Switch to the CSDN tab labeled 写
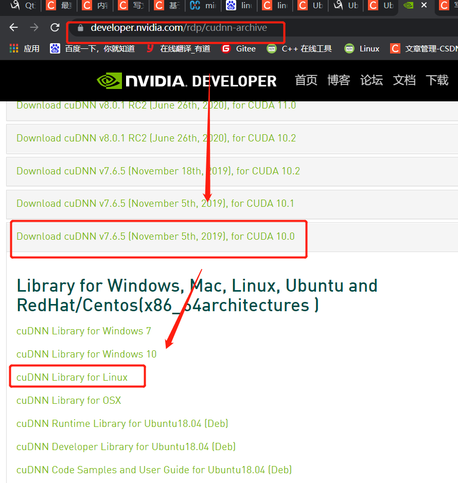 tap(131, 5)
